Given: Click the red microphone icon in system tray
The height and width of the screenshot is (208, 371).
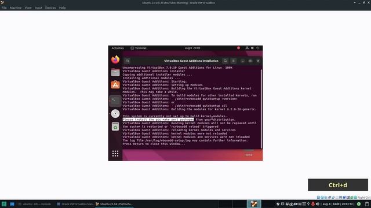Looking at the screenshot, I should click(x=313, y=204).
